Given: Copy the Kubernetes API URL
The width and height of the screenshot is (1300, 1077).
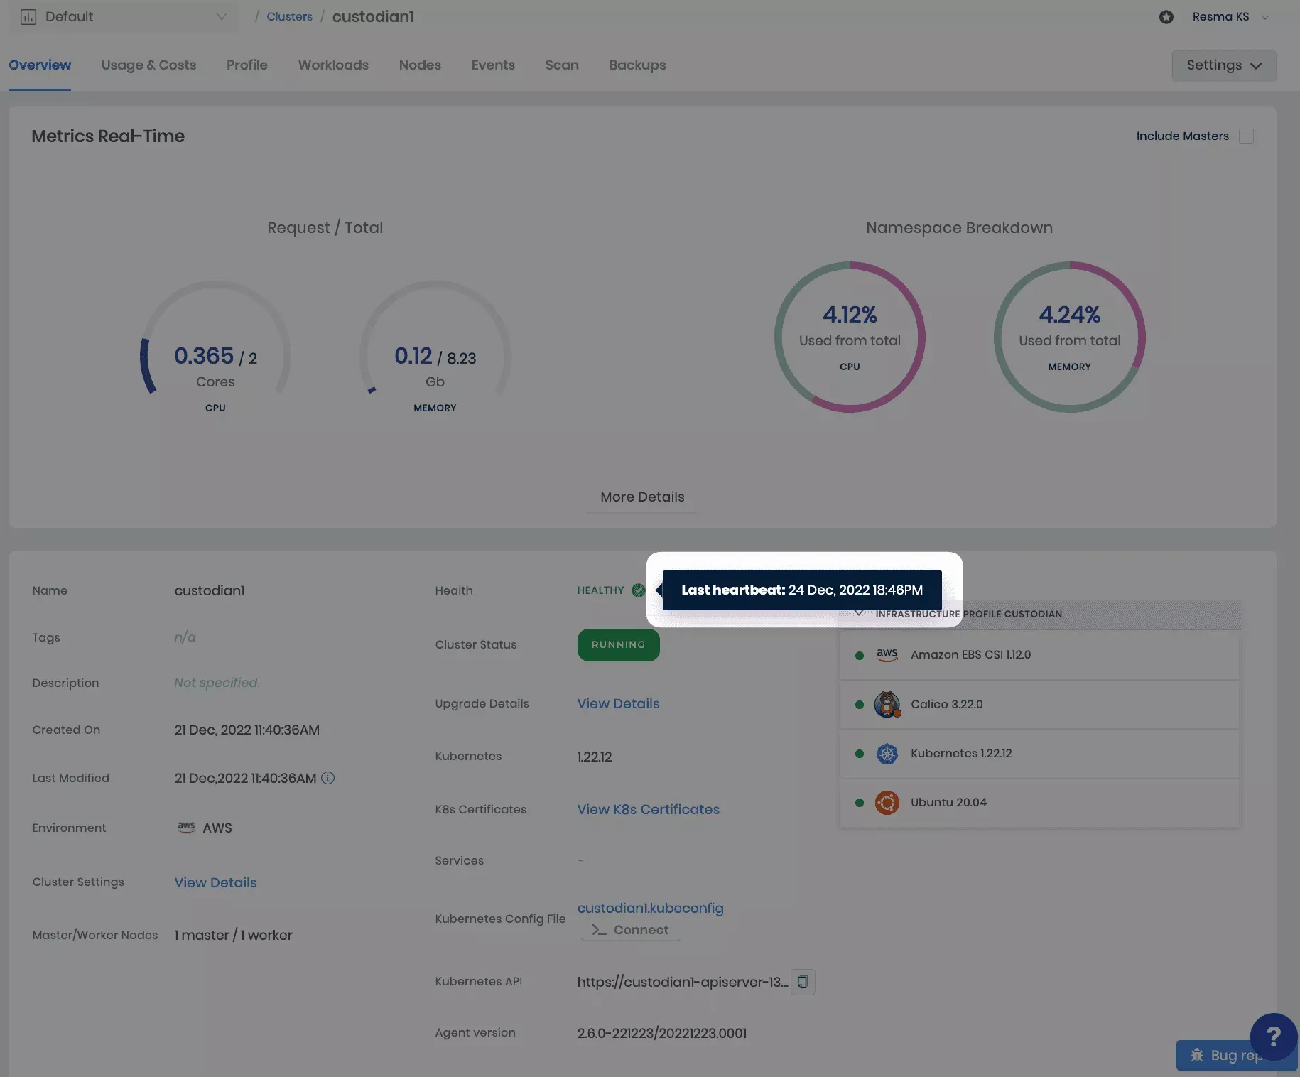Looking at the screenshot, I should [803, 982].
